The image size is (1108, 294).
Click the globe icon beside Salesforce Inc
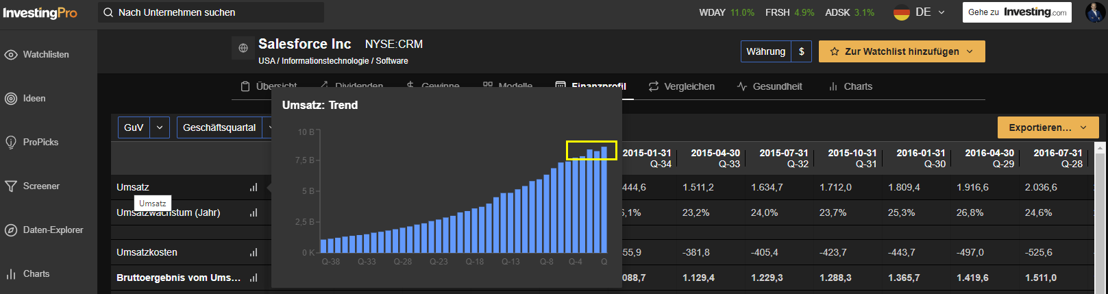[x=243, y=48]
